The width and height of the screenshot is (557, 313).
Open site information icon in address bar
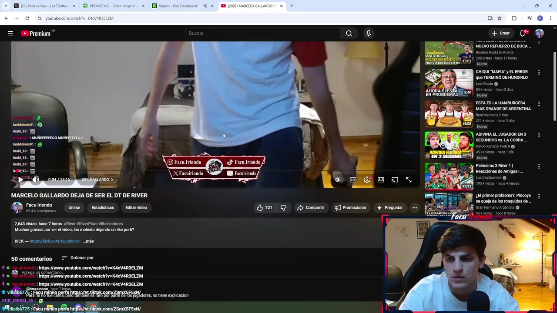(40, 18)
